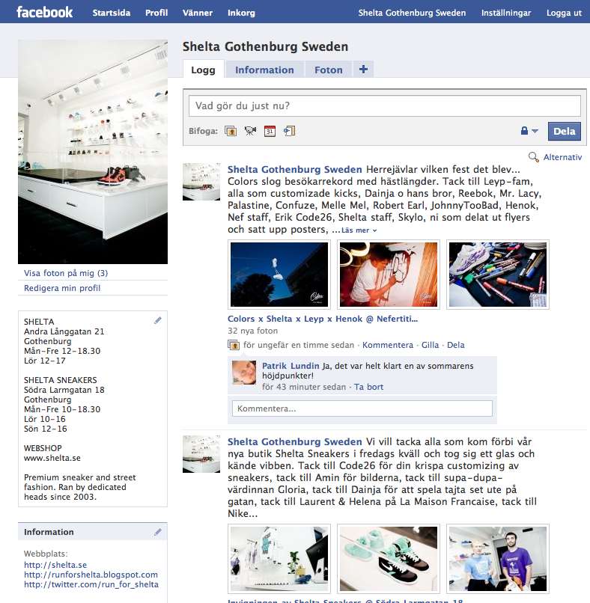Click the 'Andra Långgatan 21' address text

point(64,331)
